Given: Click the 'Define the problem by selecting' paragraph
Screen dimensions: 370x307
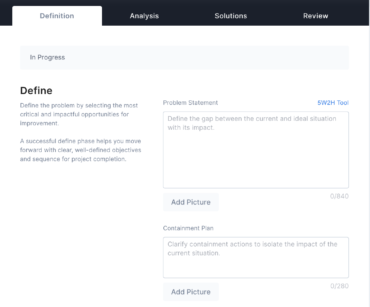Looking at the screenshot, I should pyautogui.click(x=79, y=114).
